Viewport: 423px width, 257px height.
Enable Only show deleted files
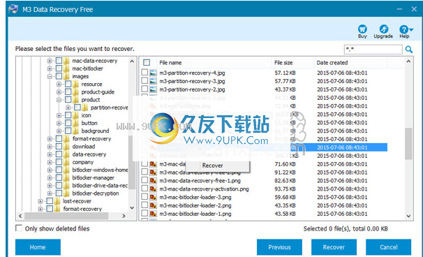coord(19,228)
